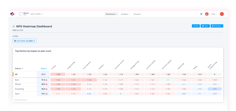This screenshot has height=111, width=236.
Task: Click the 1 Advertising cell in Movies row
Action: [184, 84]
